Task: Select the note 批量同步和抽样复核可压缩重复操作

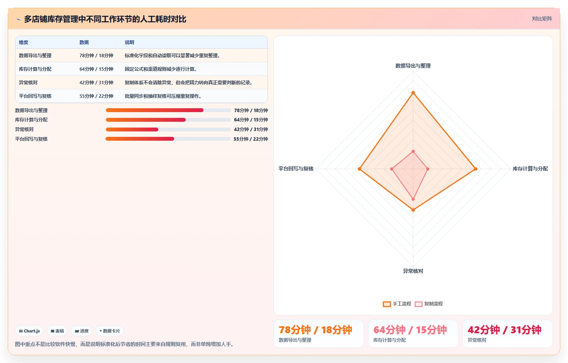Action: pos(163,96)
